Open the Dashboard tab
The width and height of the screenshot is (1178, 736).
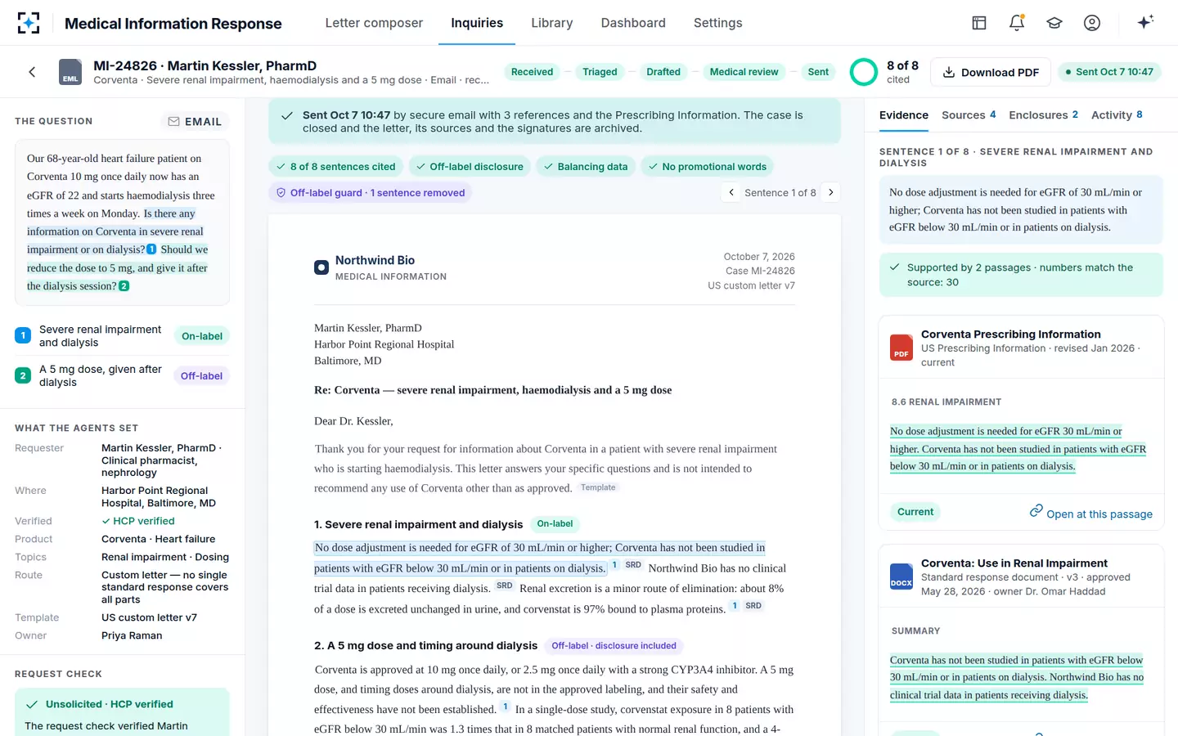633,23
